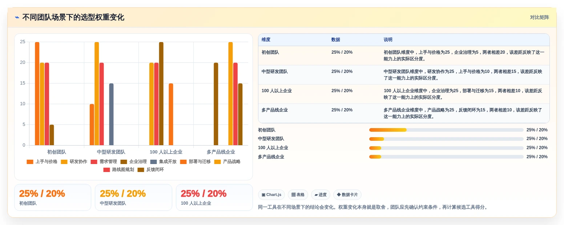The image size is (564, 225).
Task: Click the 中型研发团队 chart axis label
Action: pos(111,152)
